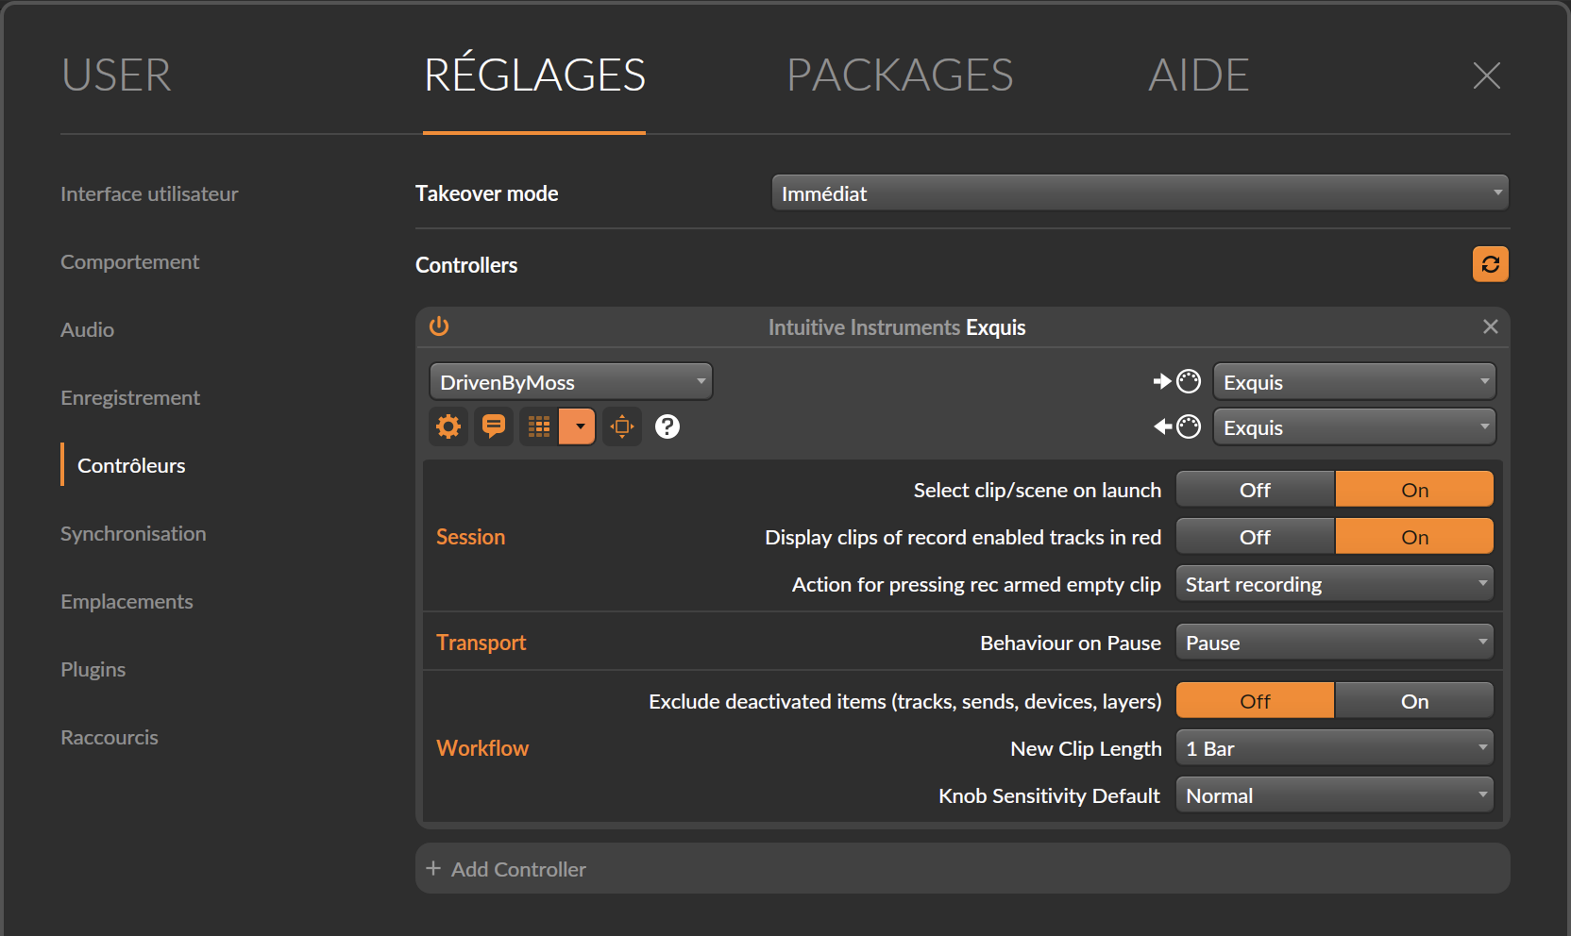Click the orange speech bubble icon
This screenshot has width=1571, height=936.
(494, 426)
